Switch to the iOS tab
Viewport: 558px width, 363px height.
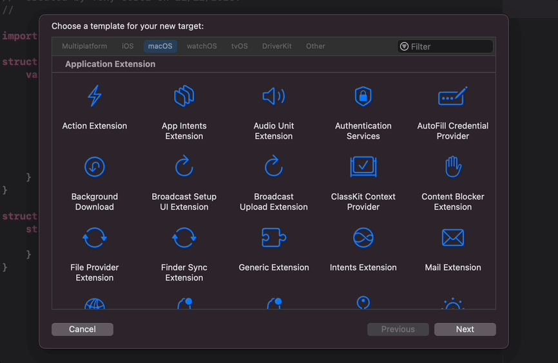[128, 46]
